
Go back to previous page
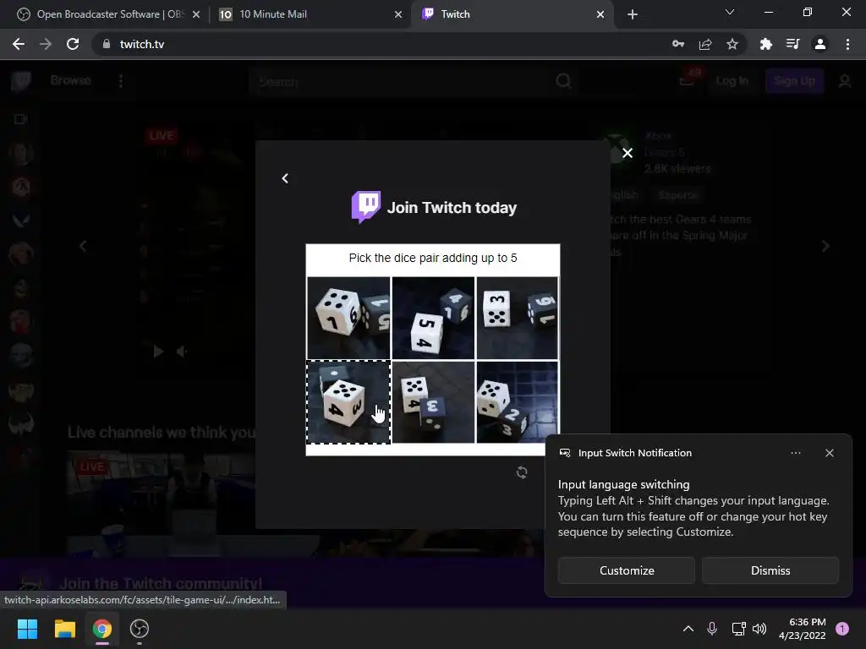point(19,44)
